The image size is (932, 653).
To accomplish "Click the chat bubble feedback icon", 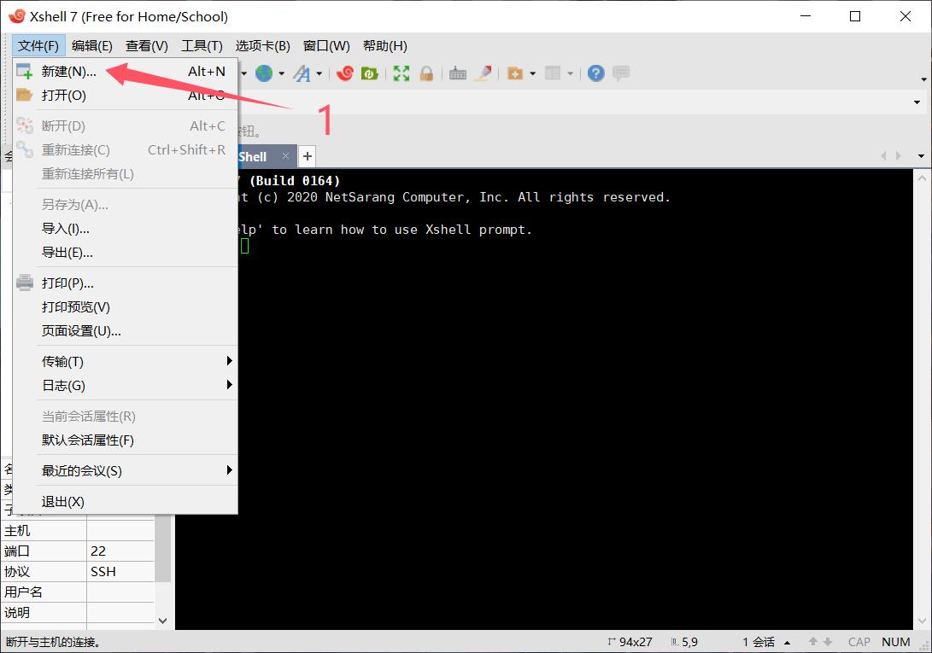I will point(620,73).
